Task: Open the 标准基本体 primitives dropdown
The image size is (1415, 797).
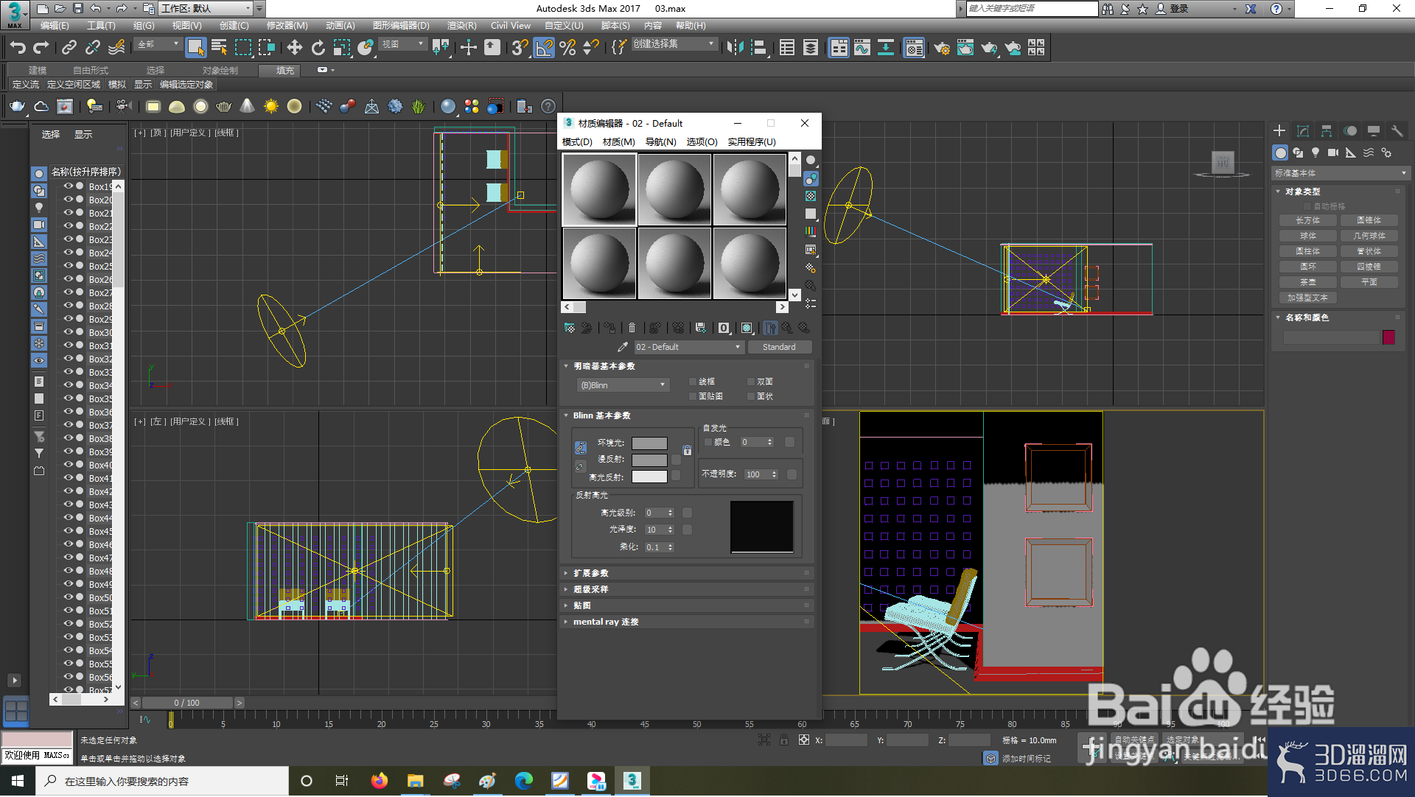Action: pyautogui.click(x=1341, y=173)
